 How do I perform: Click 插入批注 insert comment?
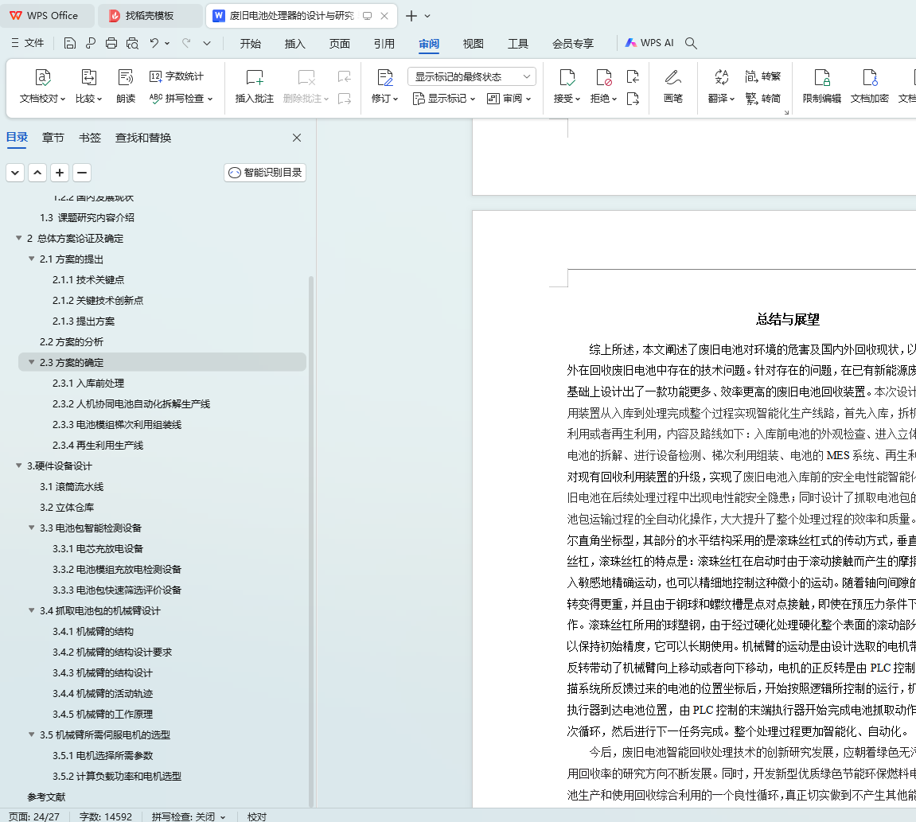(x=255, y=86)
